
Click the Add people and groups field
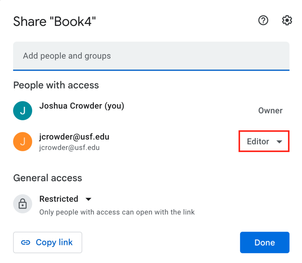(151, 56)
